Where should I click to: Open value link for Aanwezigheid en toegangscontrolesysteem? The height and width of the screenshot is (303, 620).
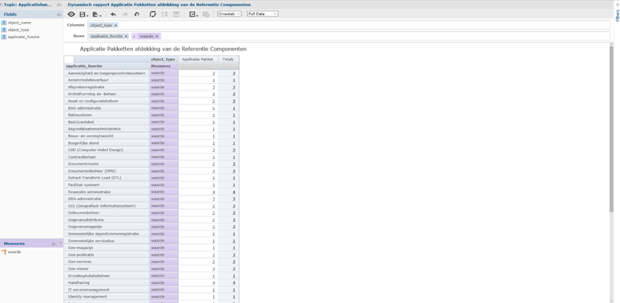coord(213,73)
